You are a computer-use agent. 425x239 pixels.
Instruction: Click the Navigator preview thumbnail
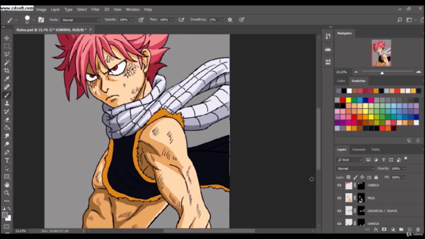pos(381,53)
